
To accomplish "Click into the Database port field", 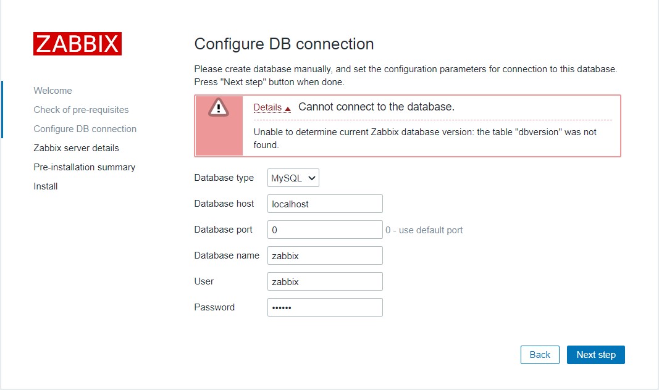I will point(325,230).
